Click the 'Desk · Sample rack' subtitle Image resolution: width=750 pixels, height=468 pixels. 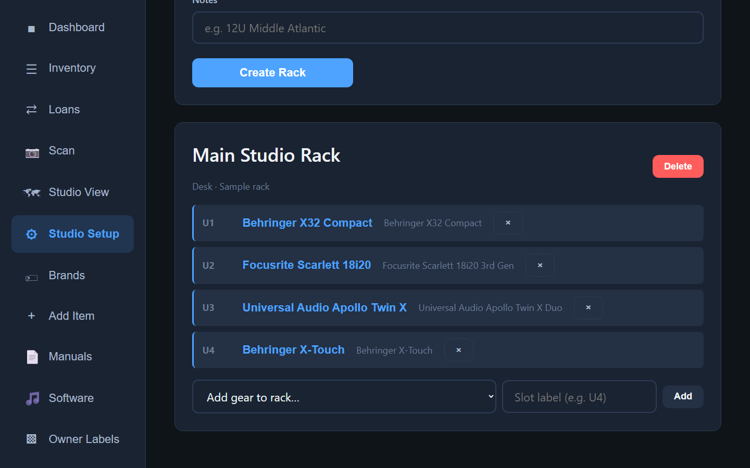coord(231,187)
